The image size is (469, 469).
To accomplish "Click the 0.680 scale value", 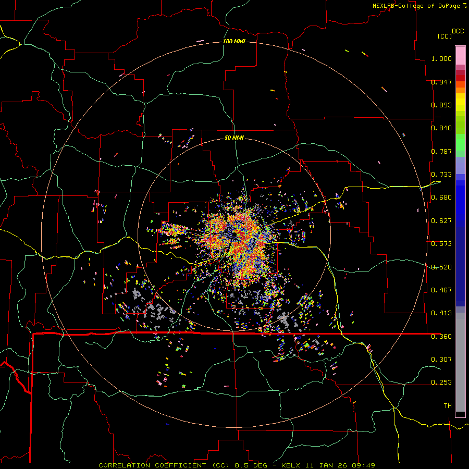I will click(441, 198).
